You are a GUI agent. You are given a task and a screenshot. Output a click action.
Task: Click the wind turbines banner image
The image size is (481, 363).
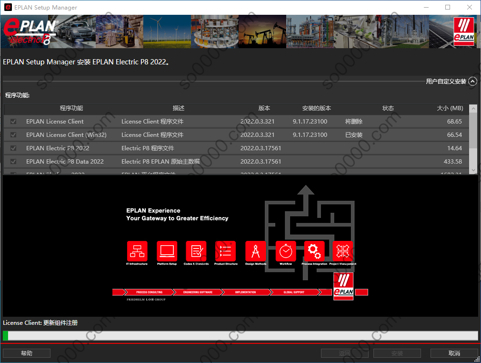167,31
